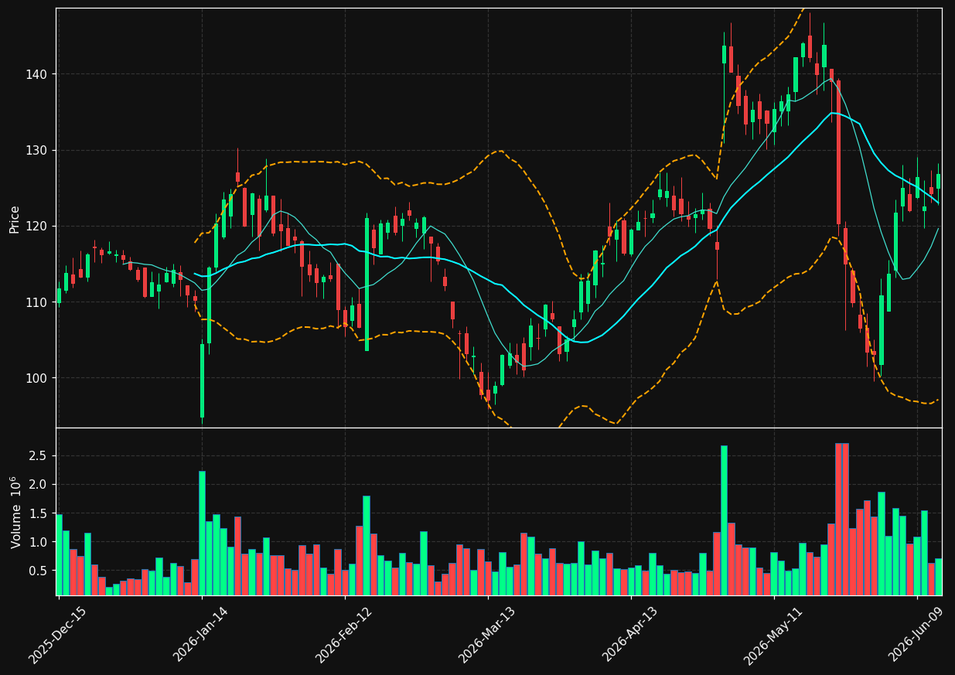Click the 0.5 volume tick label

(x=39, y=571)
